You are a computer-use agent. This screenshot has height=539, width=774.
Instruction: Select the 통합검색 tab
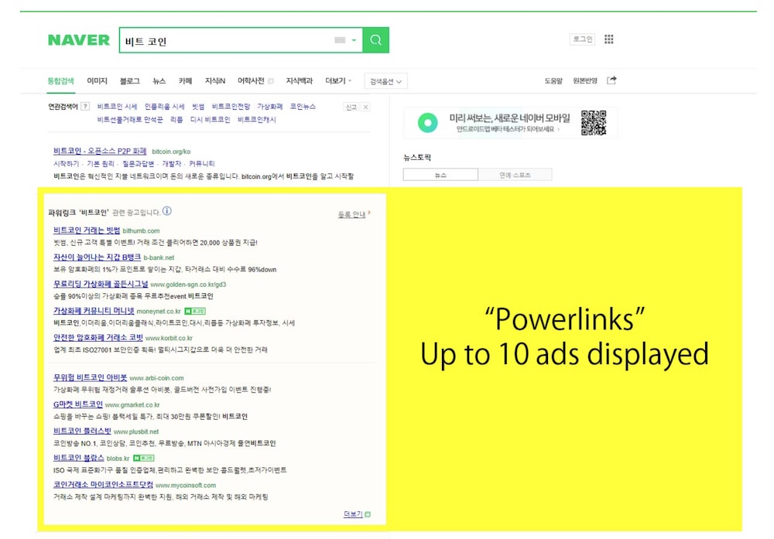click(x=60, y=81)
